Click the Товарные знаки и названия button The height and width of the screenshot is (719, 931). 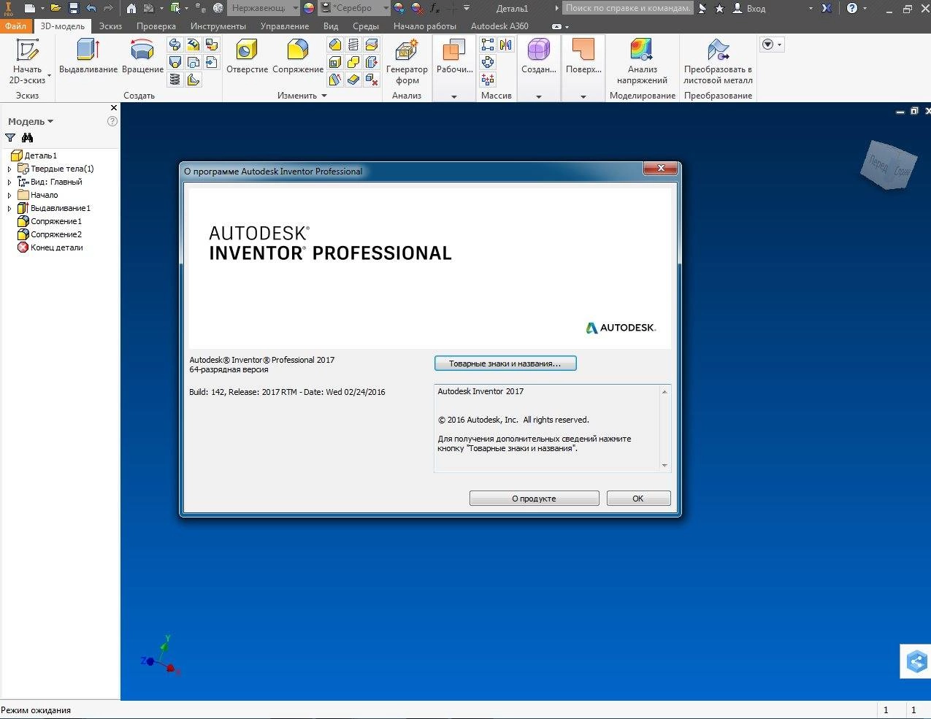(505, 363)
